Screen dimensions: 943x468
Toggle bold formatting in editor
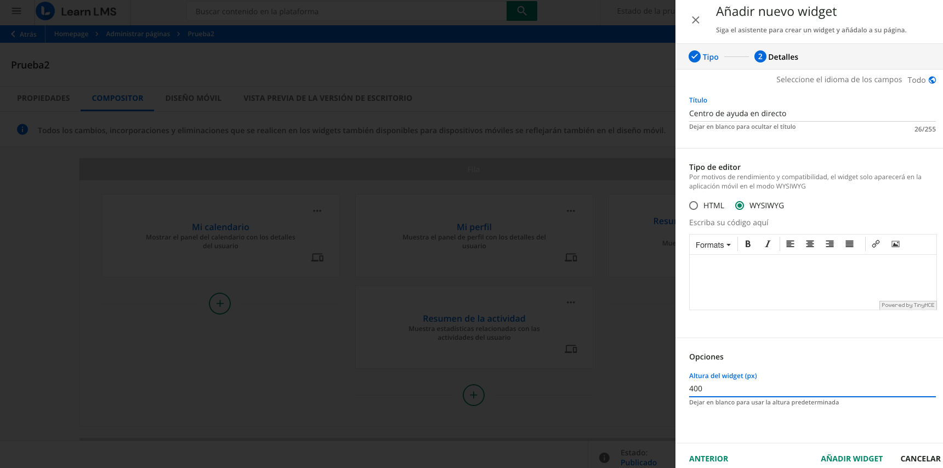pos(748,244)
